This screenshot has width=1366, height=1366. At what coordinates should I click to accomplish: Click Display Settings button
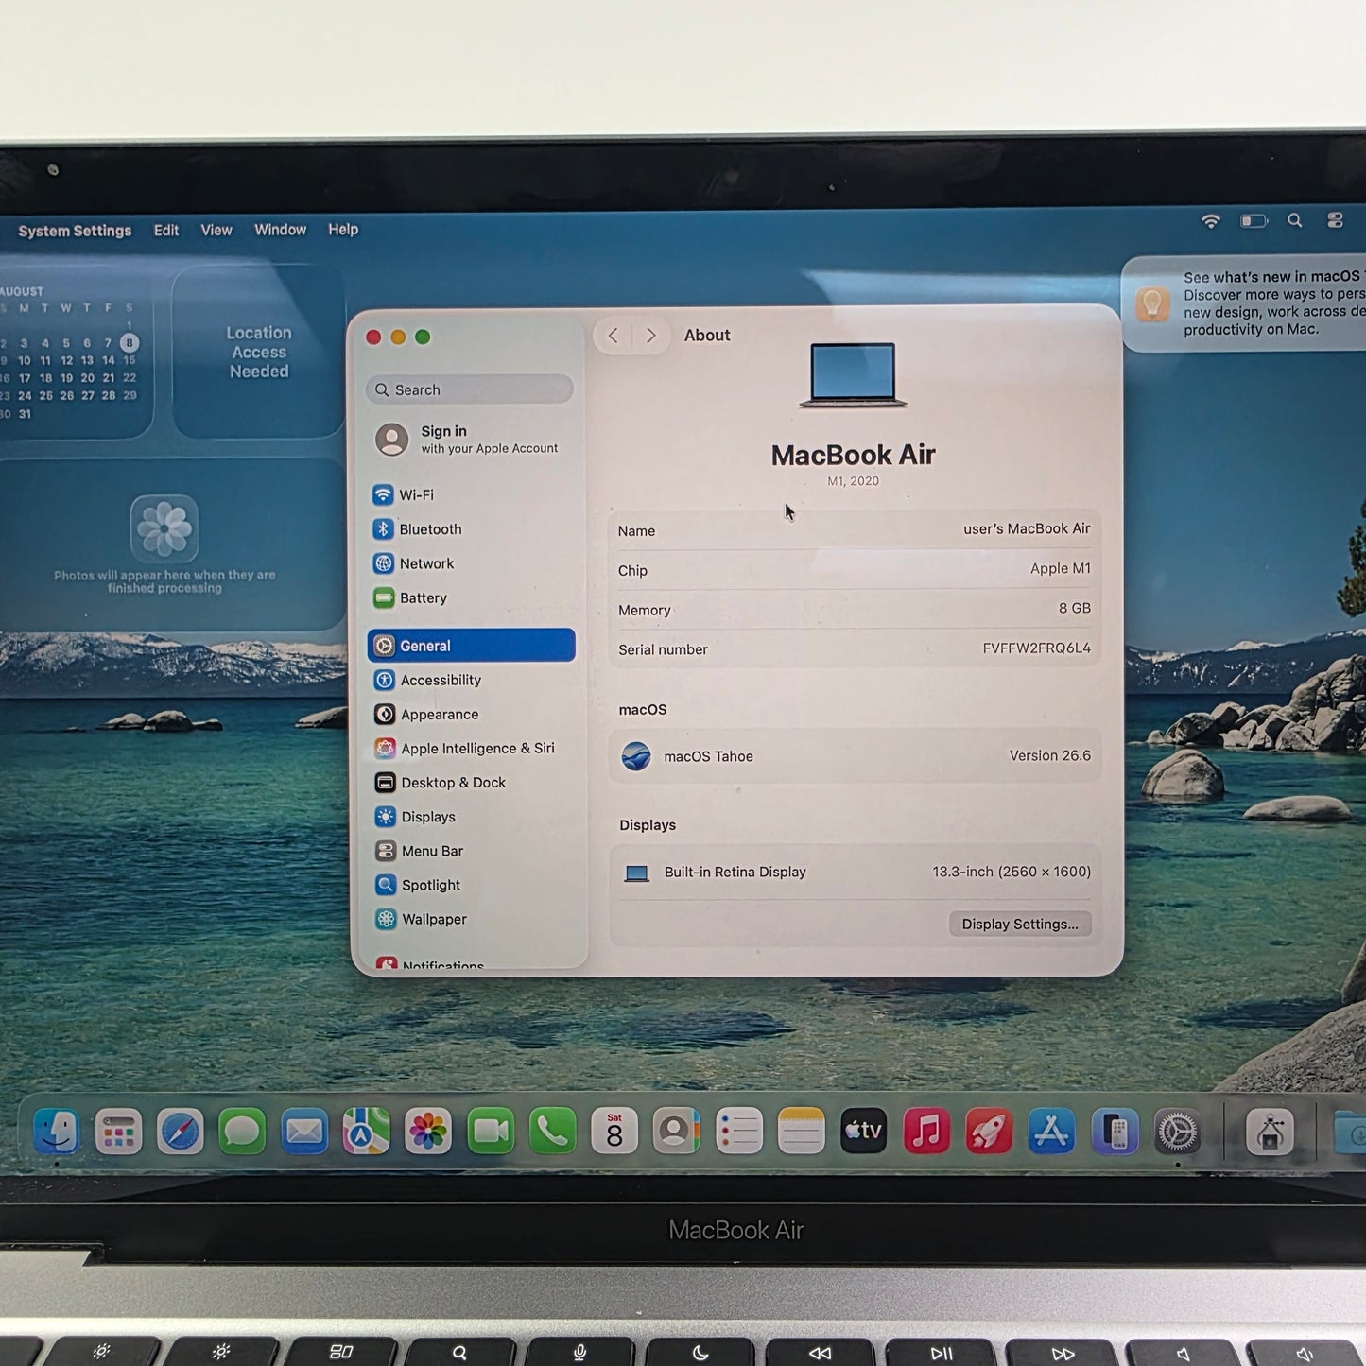[1020, 924]
